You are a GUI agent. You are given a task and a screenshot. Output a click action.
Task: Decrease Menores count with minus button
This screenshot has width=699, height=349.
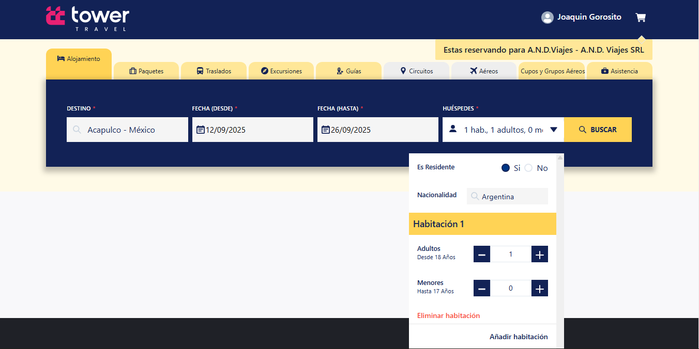point(482,288)
